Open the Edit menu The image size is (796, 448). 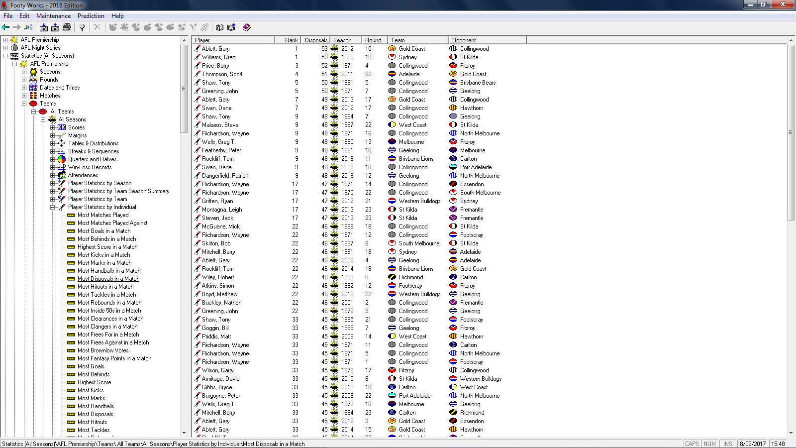pyautogui.click(x=24, y=16)
